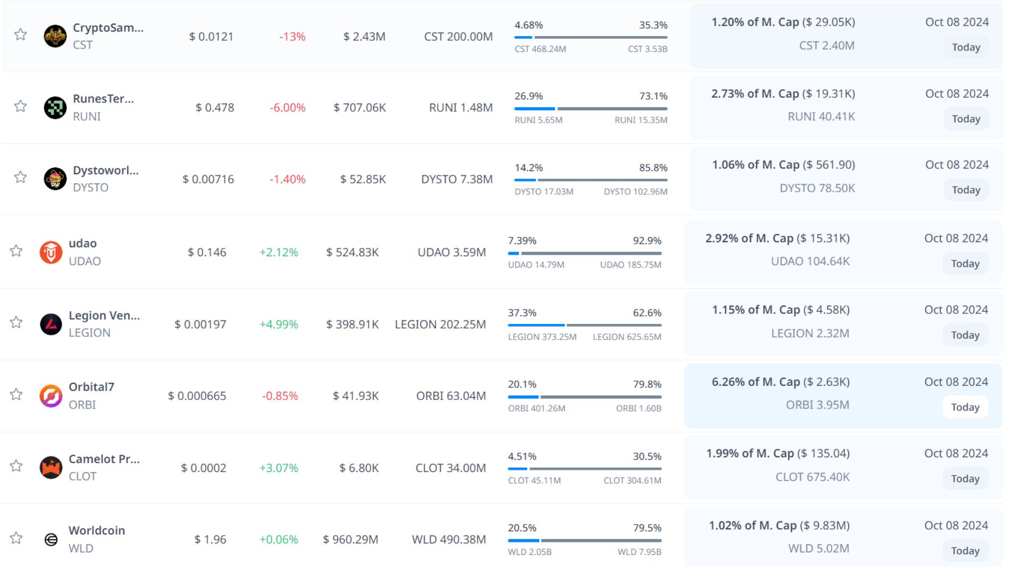Star the CryptoSamurai CST row as favorite
The image size is (1009, 567).
click(20, 35)
